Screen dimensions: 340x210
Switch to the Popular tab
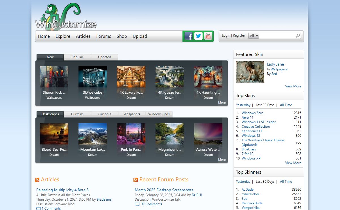(77, 57)
